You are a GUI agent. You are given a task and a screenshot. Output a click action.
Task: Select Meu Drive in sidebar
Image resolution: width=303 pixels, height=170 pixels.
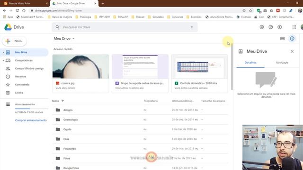[x=24, y=52]
